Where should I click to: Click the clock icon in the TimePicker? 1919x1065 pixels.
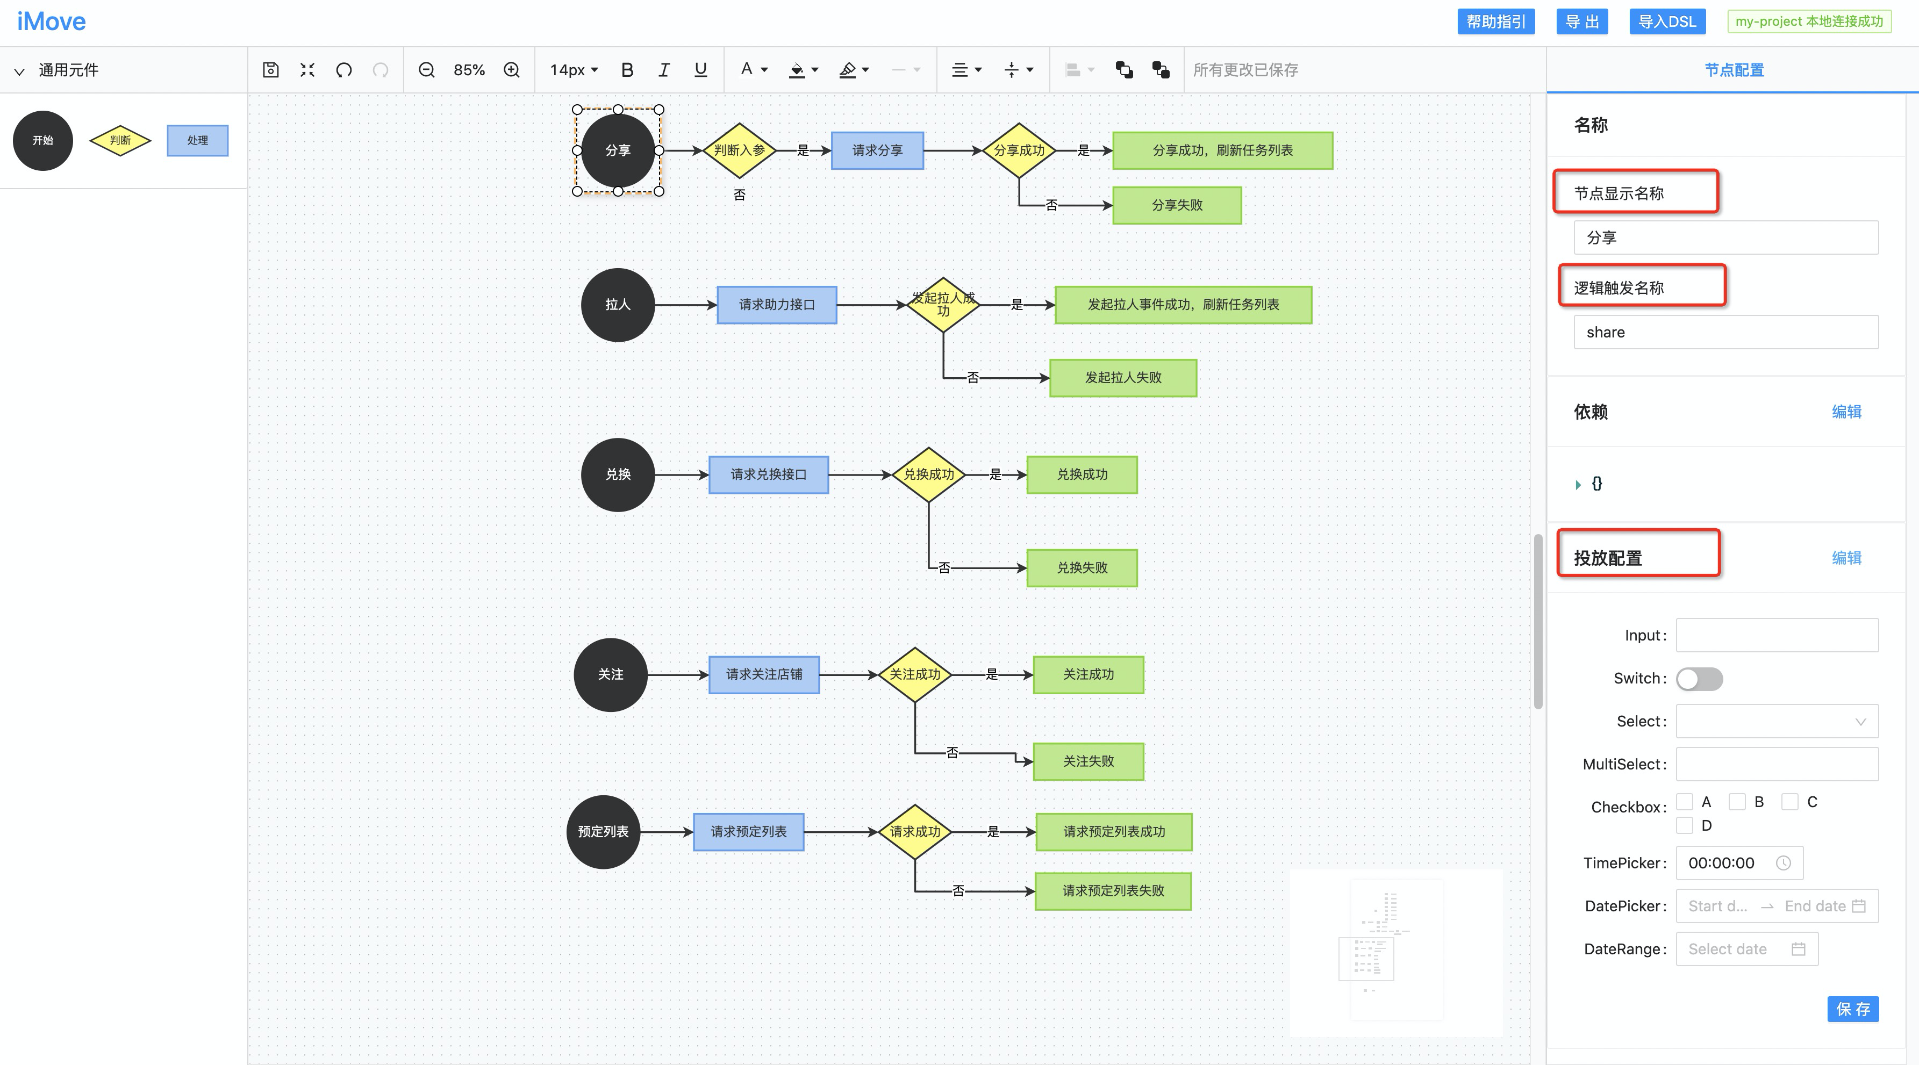1784,862
